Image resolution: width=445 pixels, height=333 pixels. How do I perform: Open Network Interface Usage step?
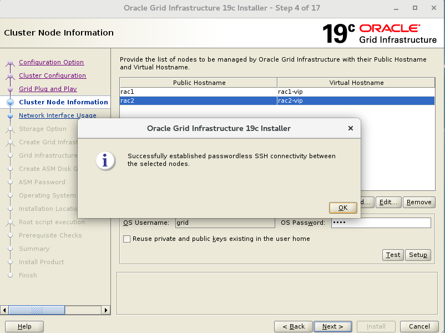point(58,115)
